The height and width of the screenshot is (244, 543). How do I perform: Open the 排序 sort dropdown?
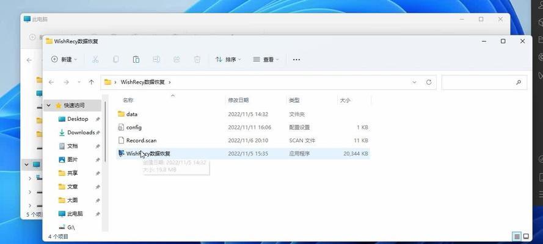click(x=227, y=59)
